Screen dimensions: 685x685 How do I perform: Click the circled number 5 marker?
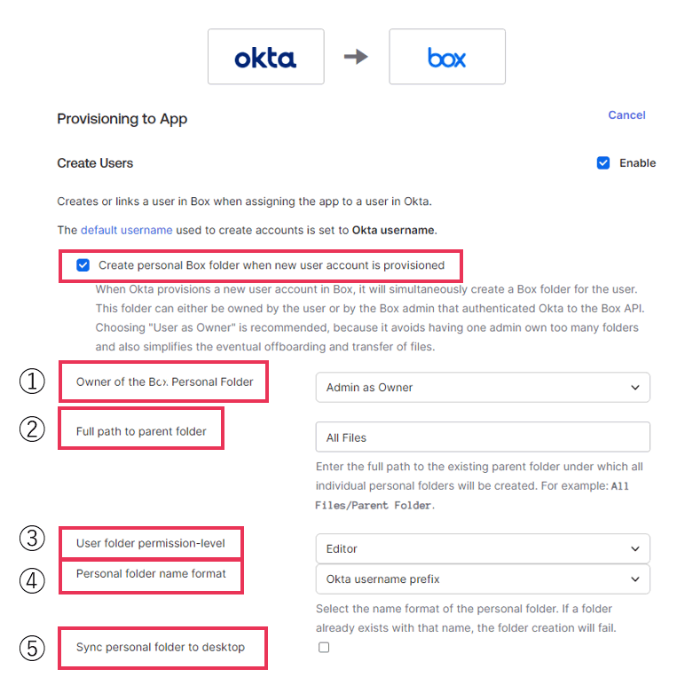click(x=32, y=648)
